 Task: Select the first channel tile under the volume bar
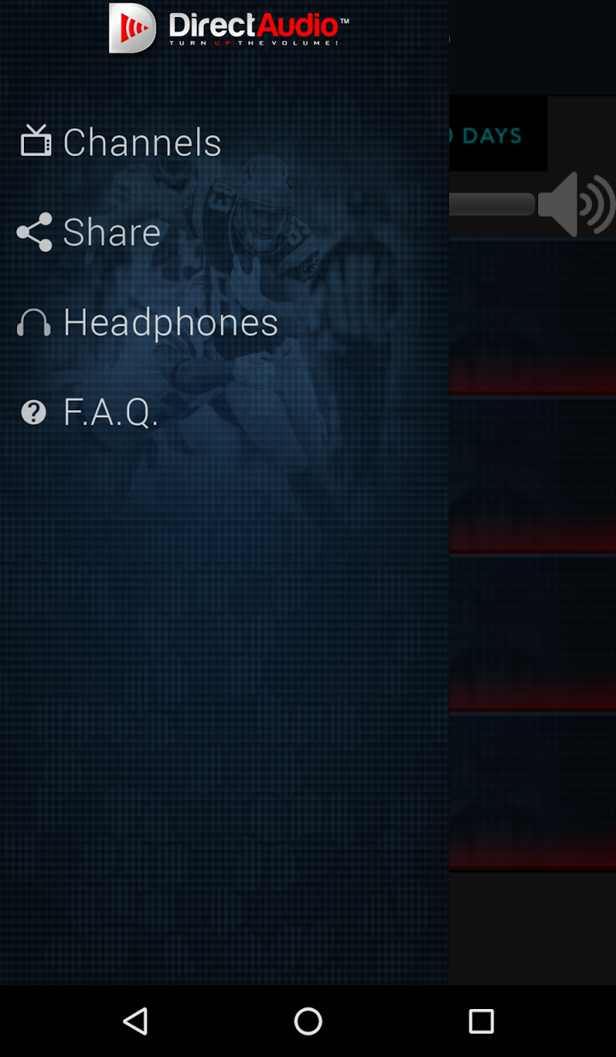[532, 317]
